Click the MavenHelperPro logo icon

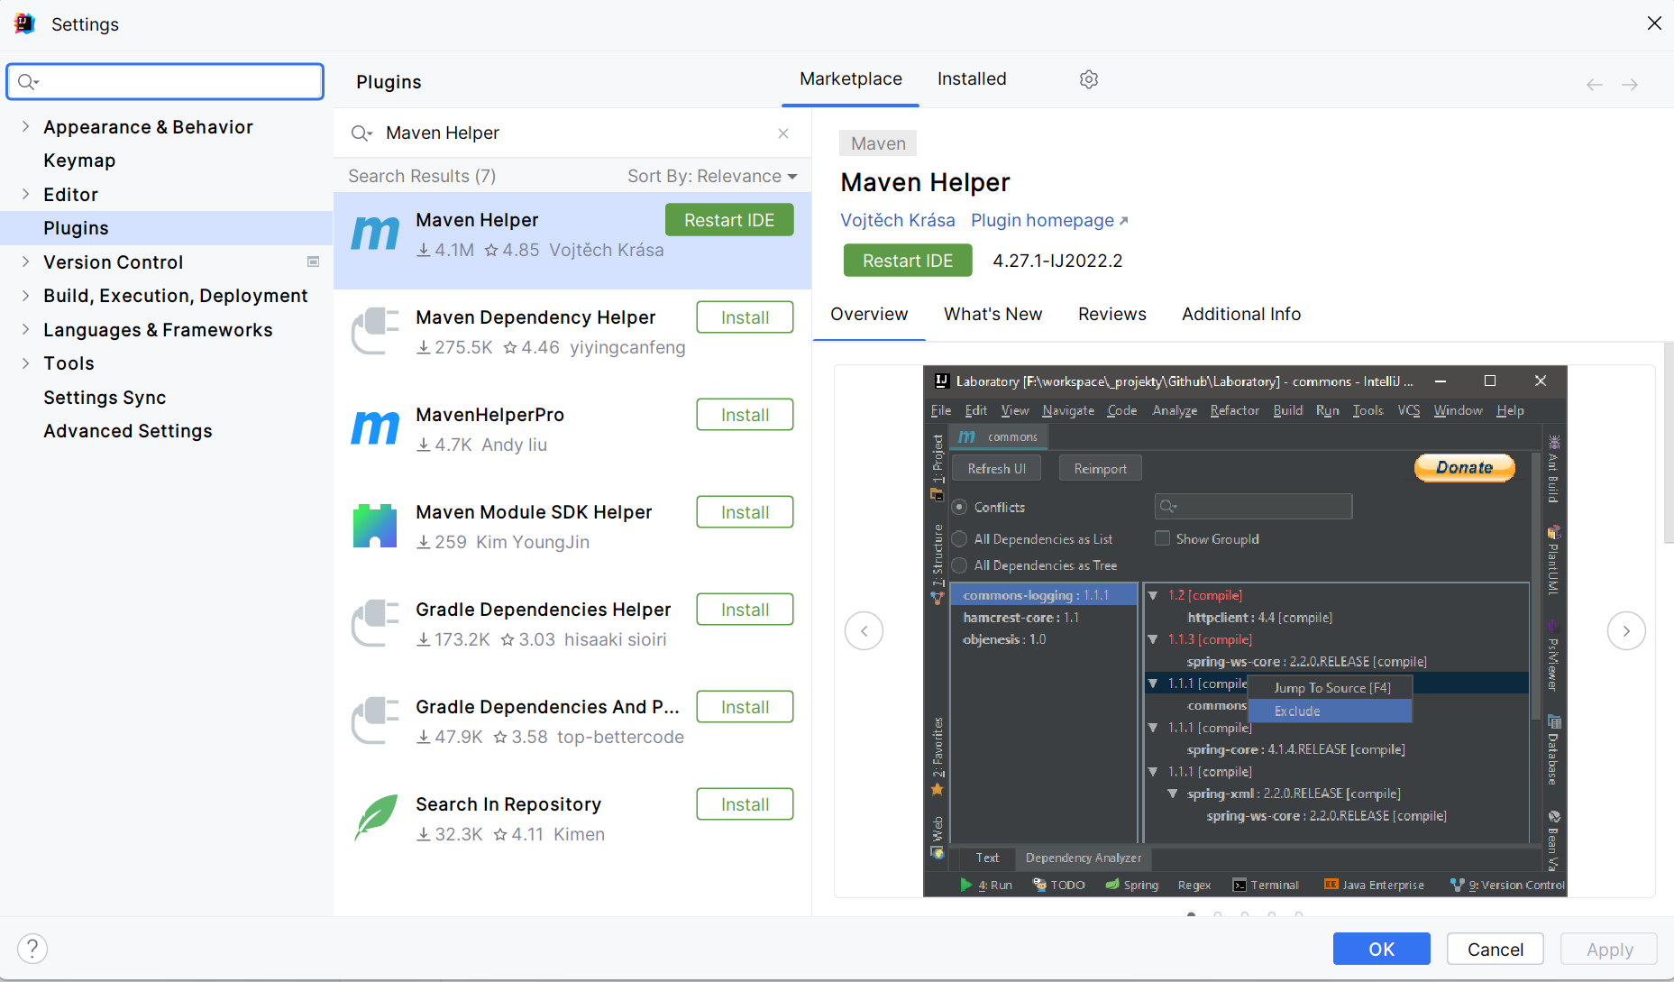[375, 428]
